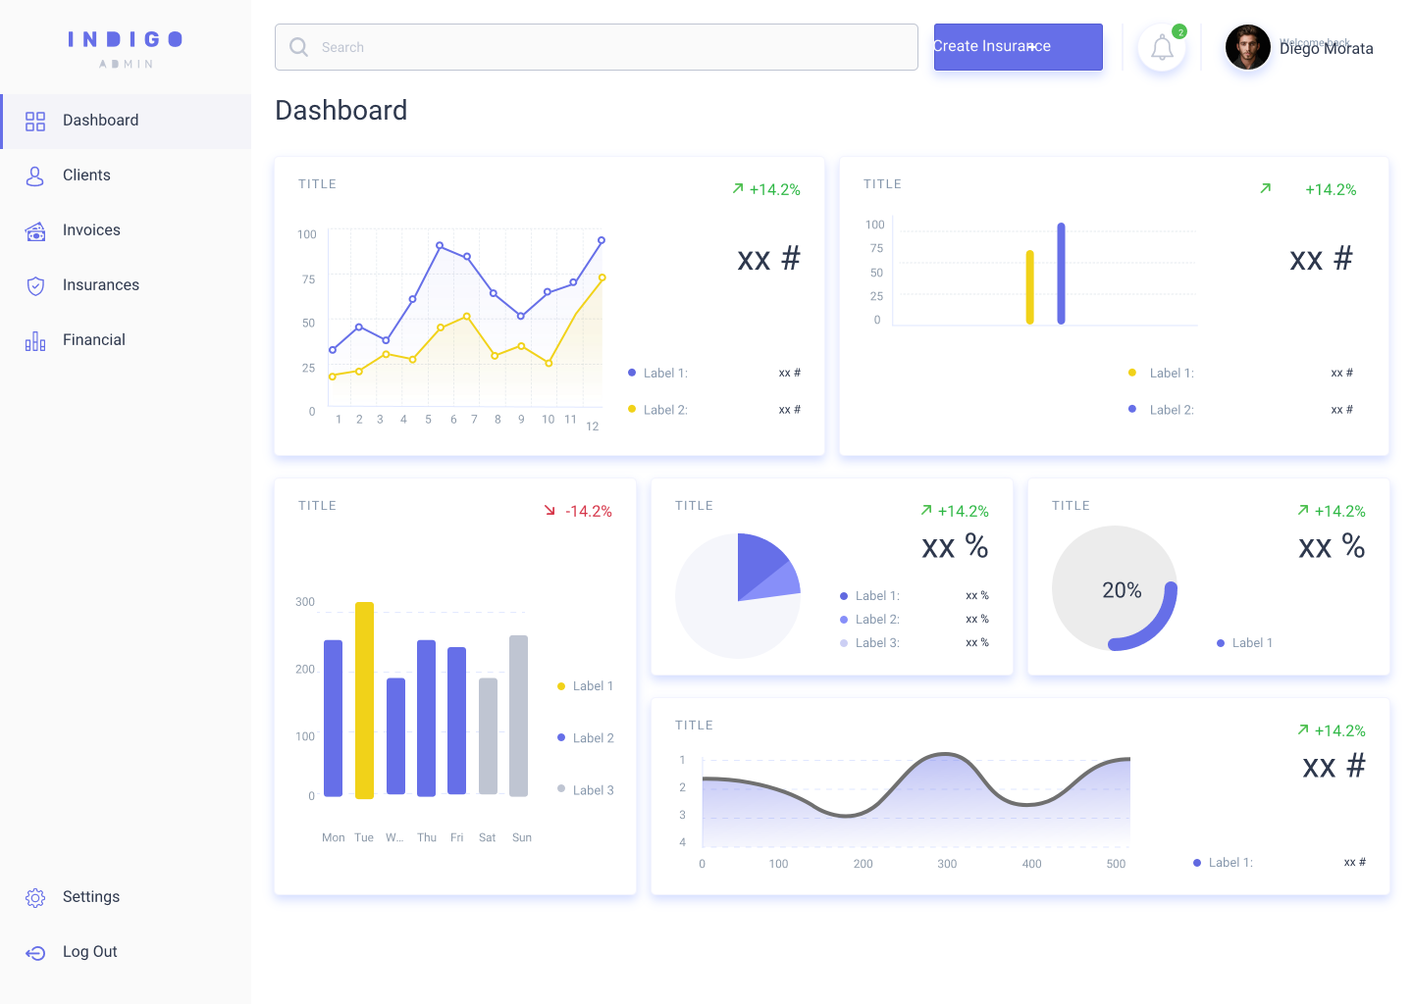Click the short yellow bar in two-bar chart
Viewport: 1413px width, 1004px height.
point(1029,287)
